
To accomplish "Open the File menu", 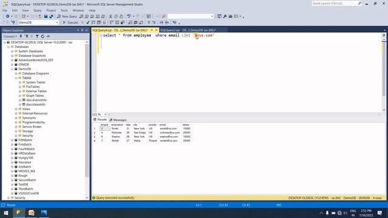I will 5,10.
